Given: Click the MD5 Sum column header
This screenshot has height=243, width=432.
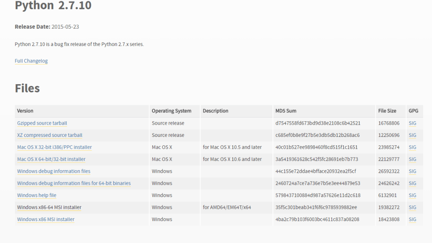Looking at the screenshot, I should point(286,111).
